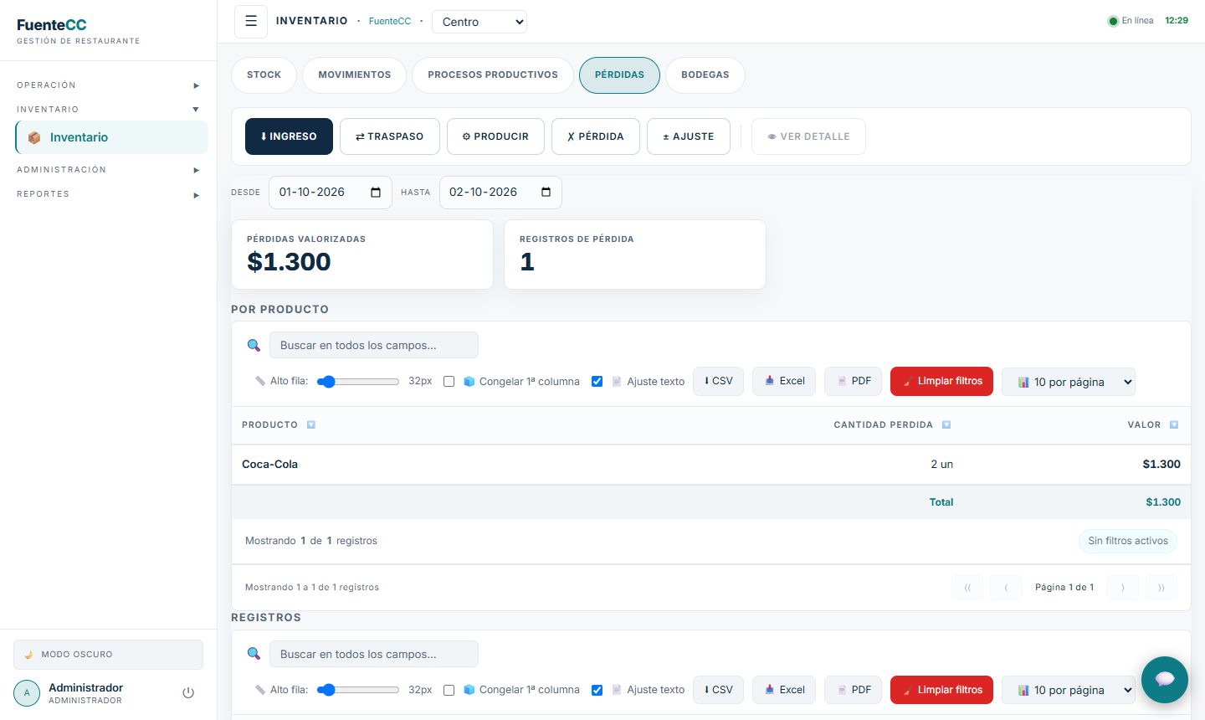Switch to the Stock tab
Image resolution: width=1205 pixels, height=720 pixels.
pyautogui.click(x=264, y=75)
